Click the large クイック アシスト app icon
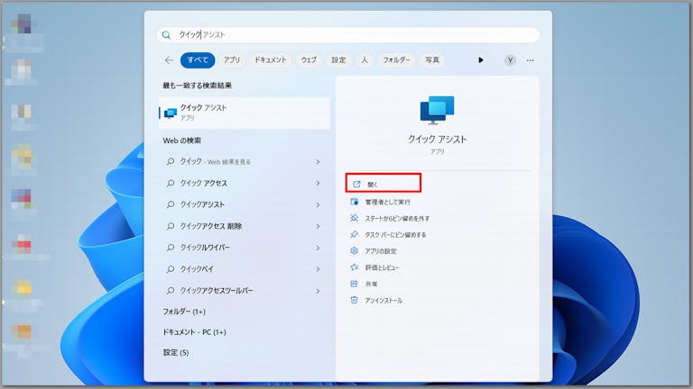 (437, 110)
